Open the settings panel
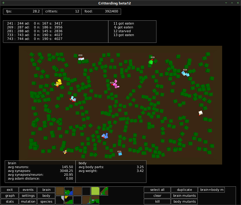The width and height of the screenshot is (241, 205). [x=28, y=196]
